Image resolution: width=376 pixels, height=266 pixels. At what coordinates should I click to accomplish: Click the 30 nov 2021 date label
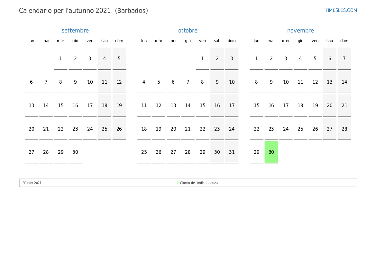(x=32, y=183)
